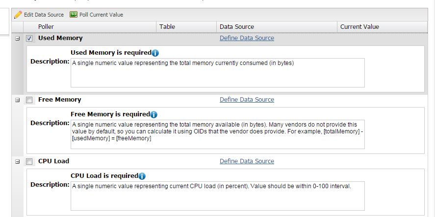Click the CPU Load description text box
The image size is (436, 217).
pos(217,195)
